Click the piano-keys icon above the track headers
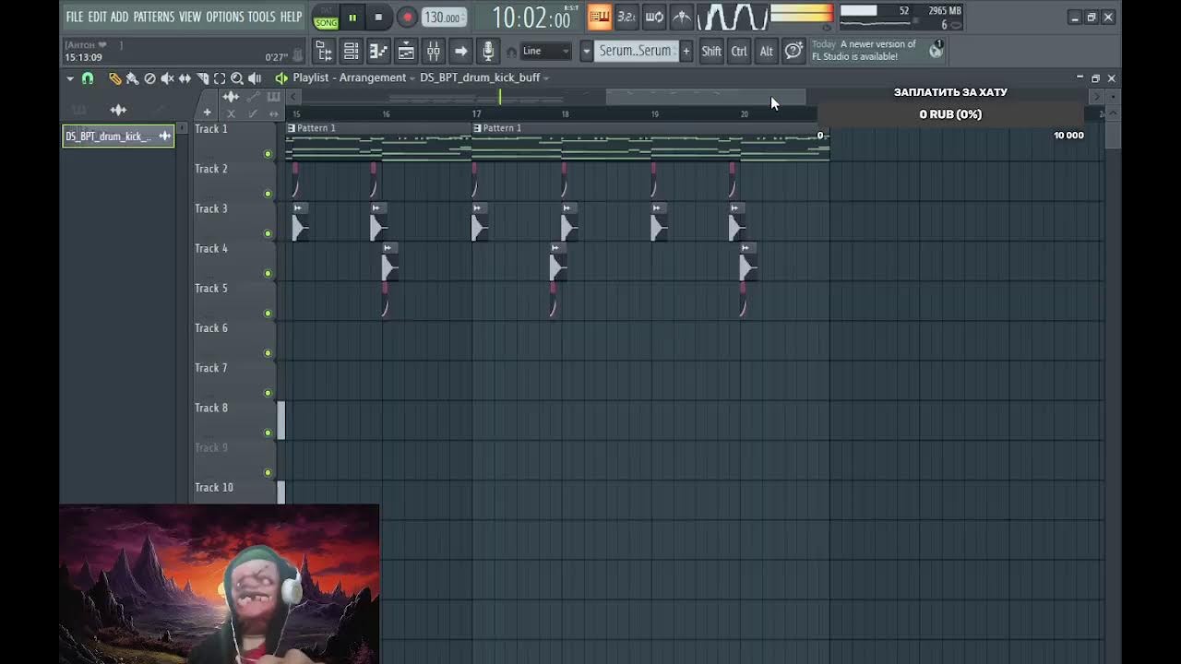 273,97
